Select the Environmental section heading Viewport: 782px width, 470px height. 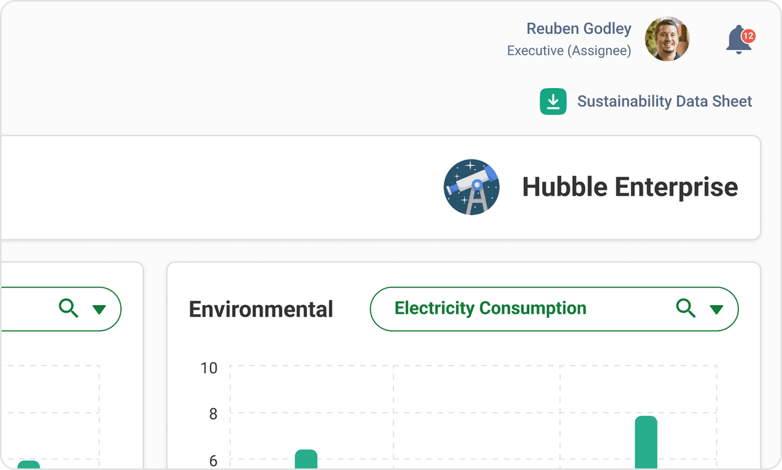point(261,309)
